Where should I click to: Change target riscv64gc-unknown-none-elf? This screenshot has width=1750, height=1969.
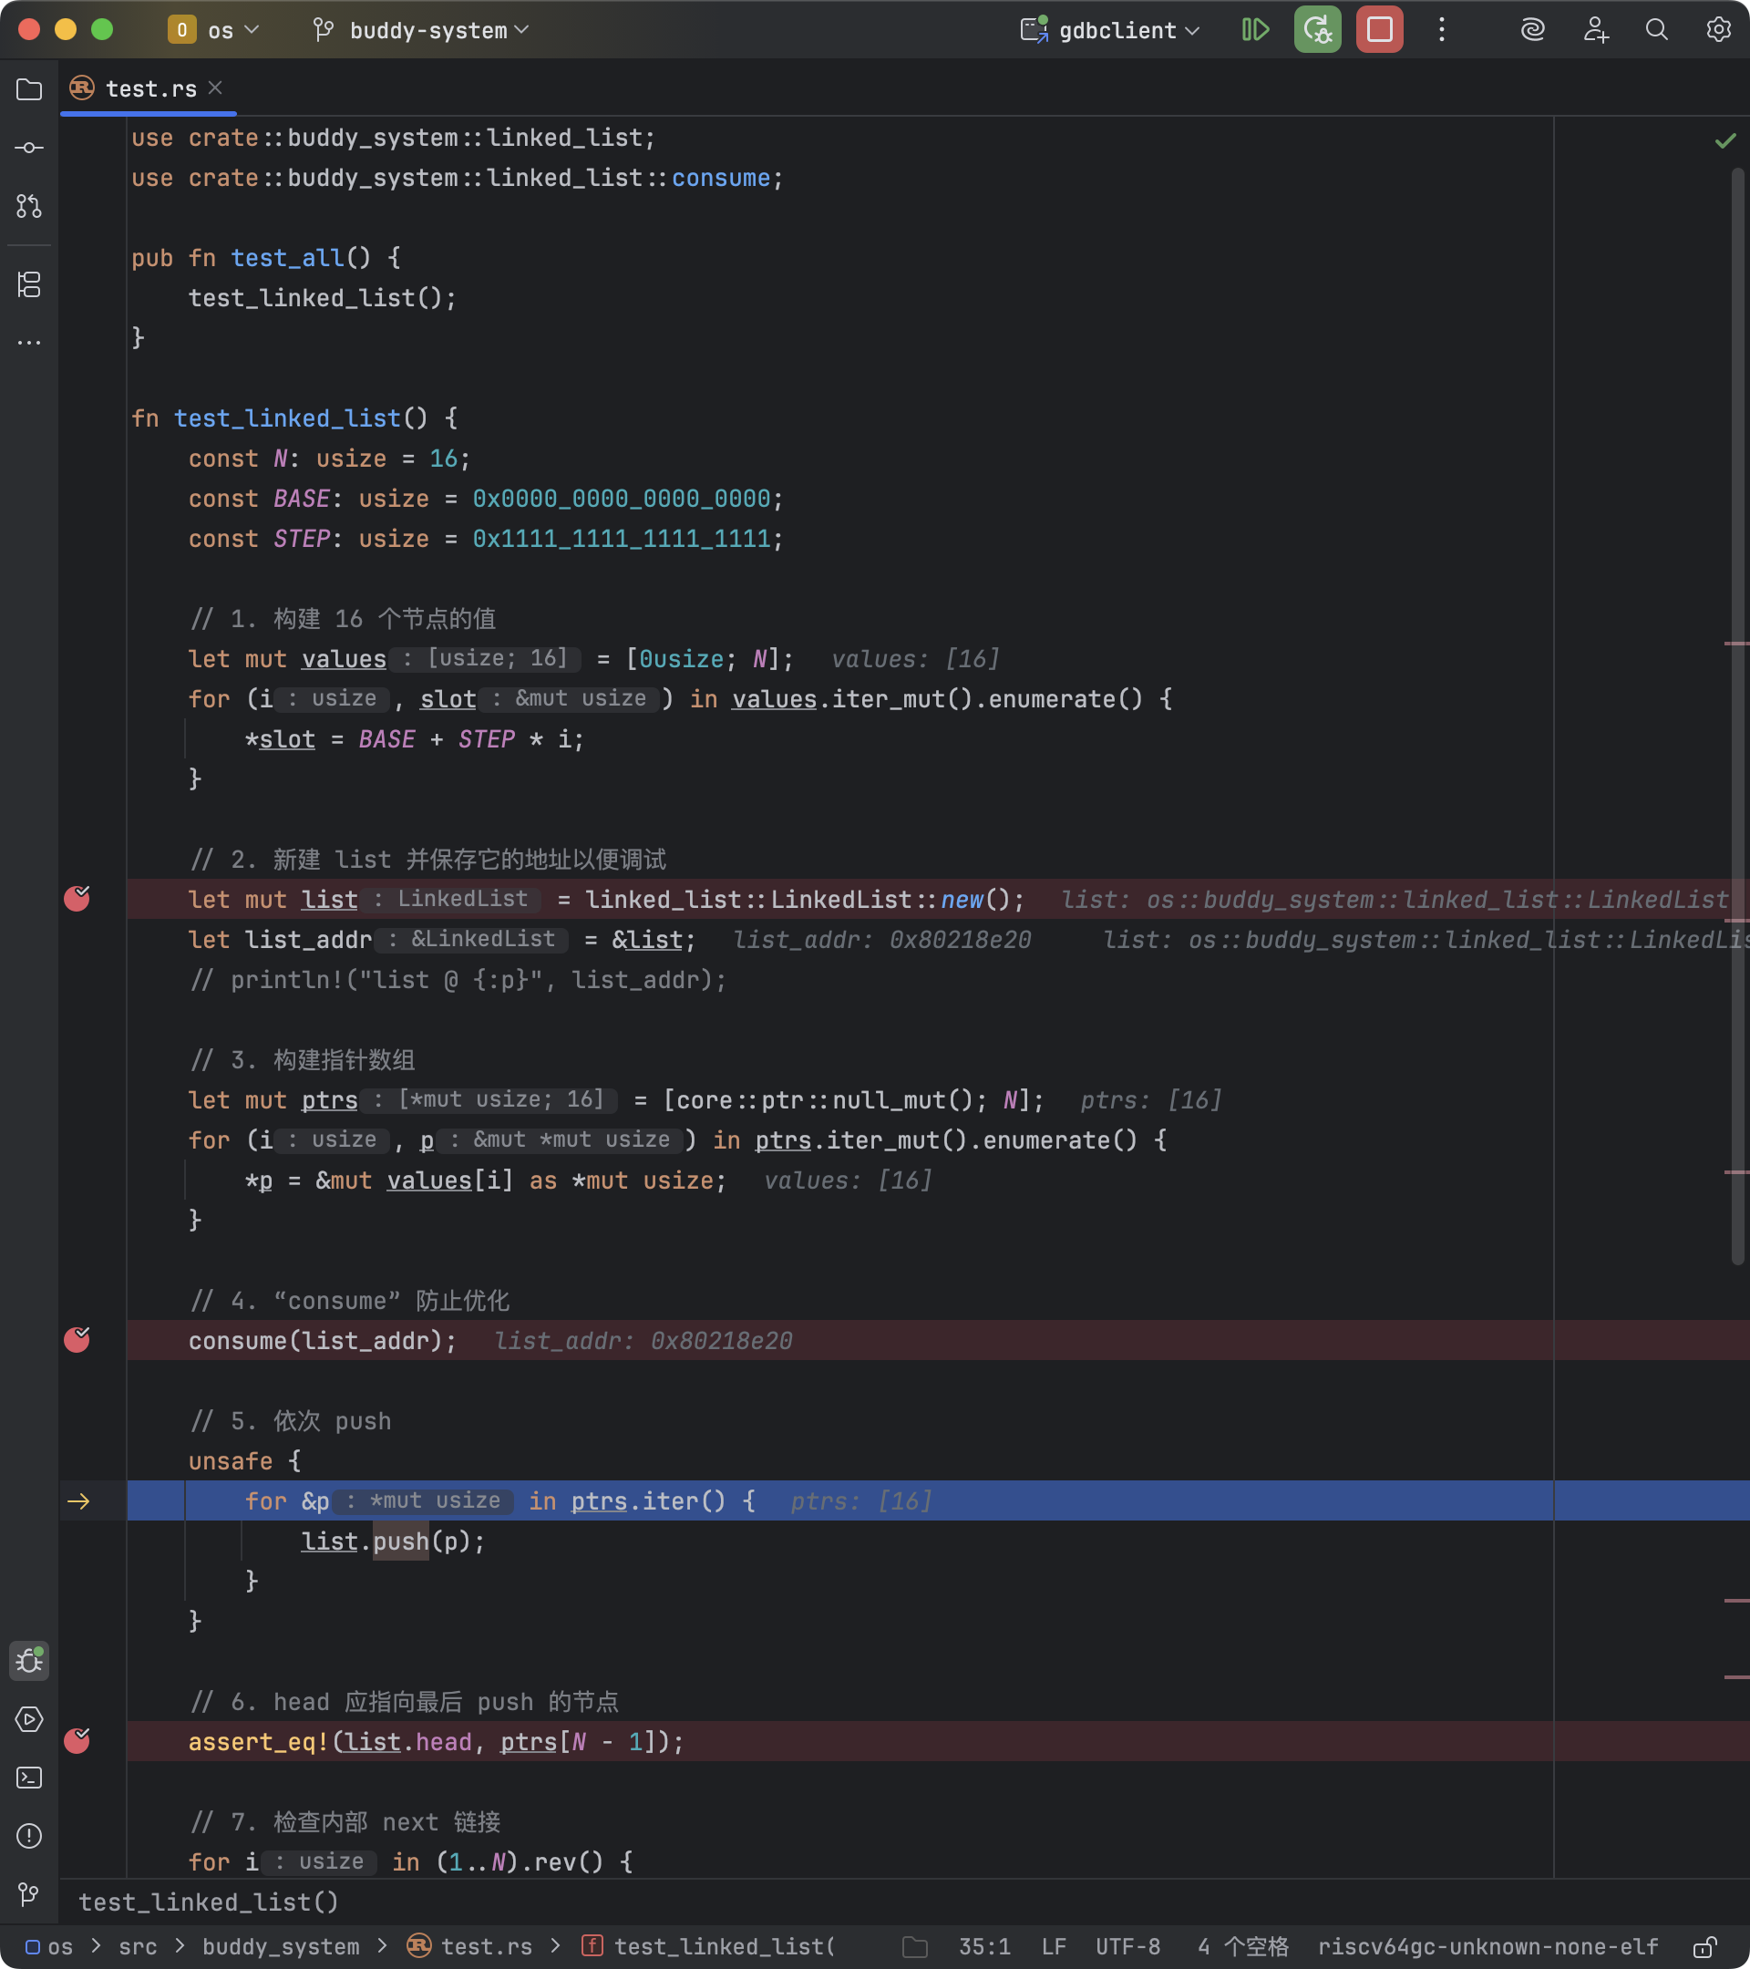1488,1947
